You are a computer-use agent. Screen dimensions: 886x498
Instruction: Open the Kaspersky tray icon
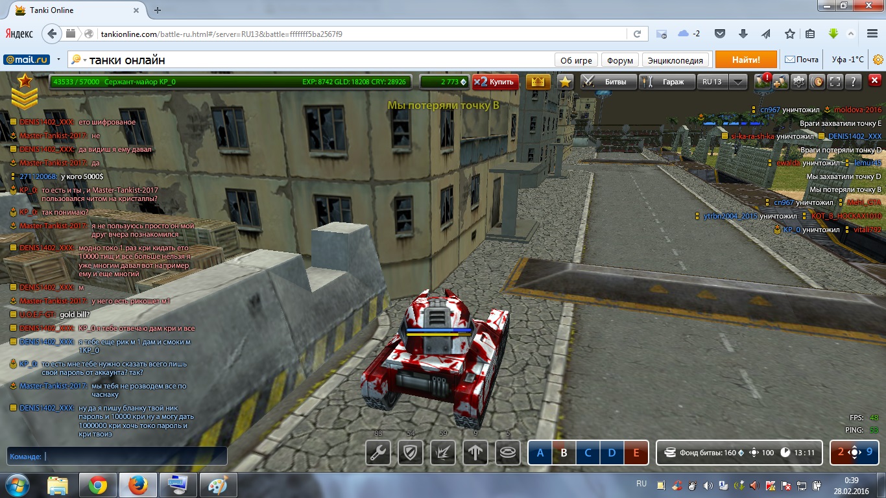point(771,485)
